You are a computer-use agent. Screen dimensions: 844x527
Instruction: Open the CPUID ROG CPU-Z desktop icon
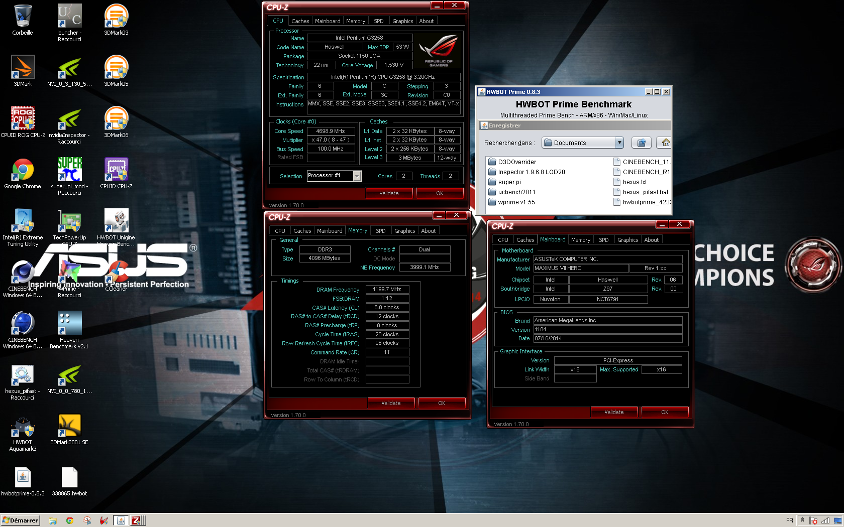[x=23, y=122]
